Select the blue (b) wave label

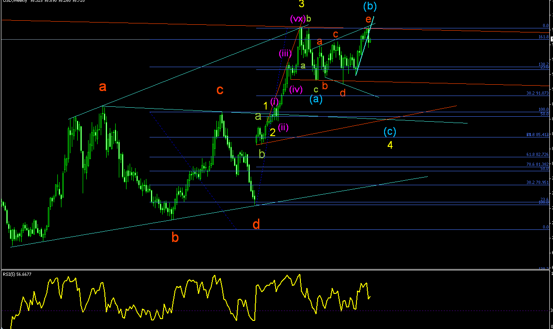coord(370,6)
